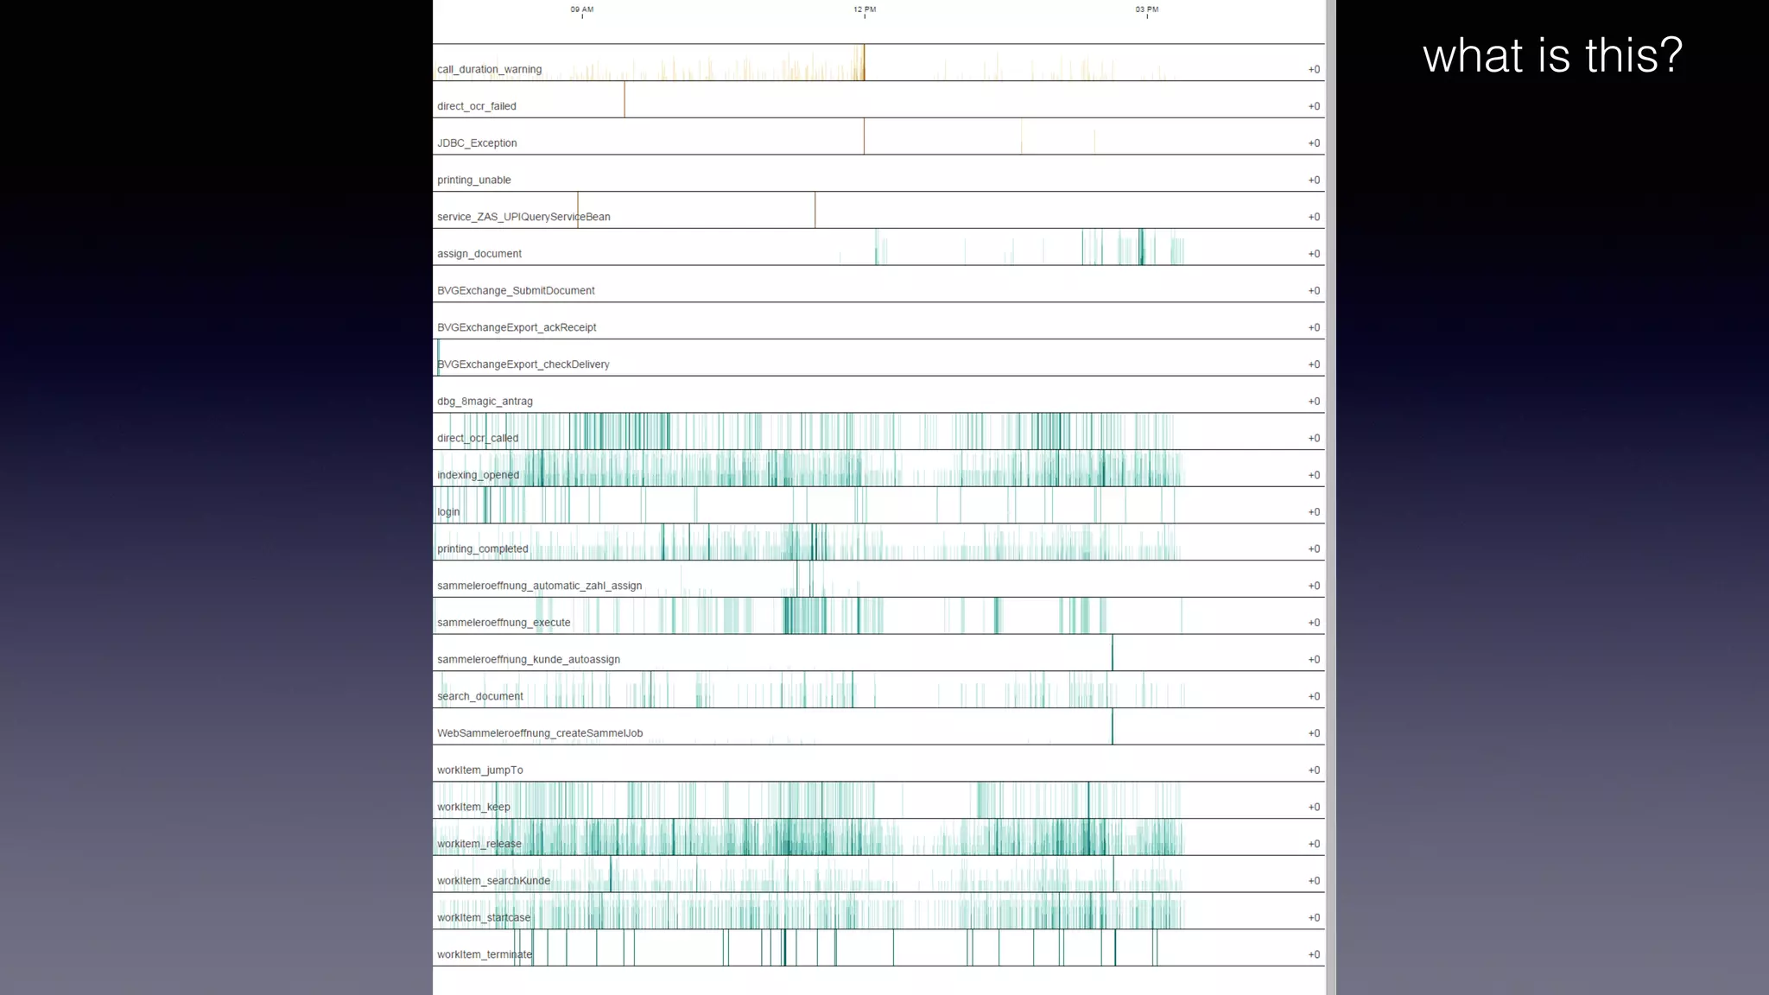Click the 09 AM time axis marker
Image resolution: width=1769 pixels, height=995 pixels.
[x=581, y=10]
